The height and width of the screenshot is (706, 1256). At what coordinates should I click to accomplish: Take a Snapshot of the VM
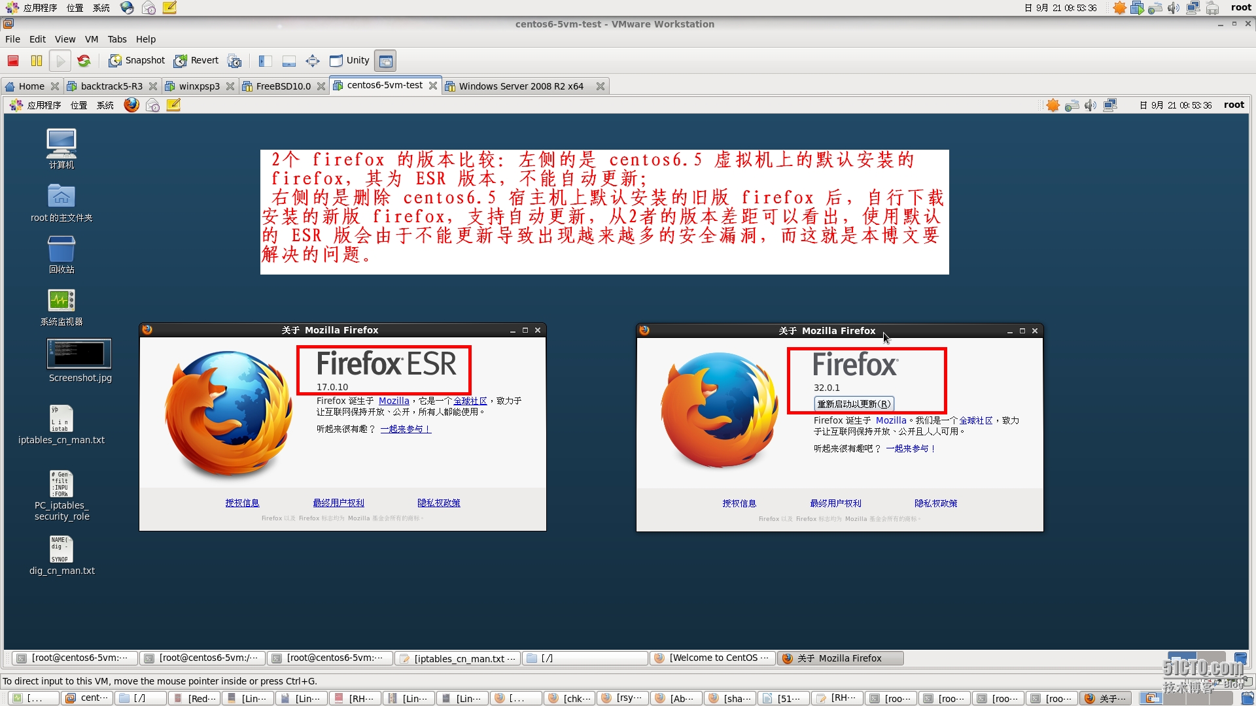137,61
